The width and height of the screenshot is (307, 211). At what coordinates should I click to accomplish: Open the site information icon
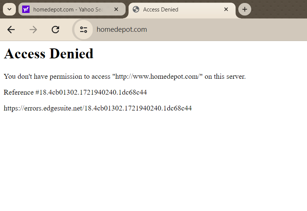click(83, 30)
